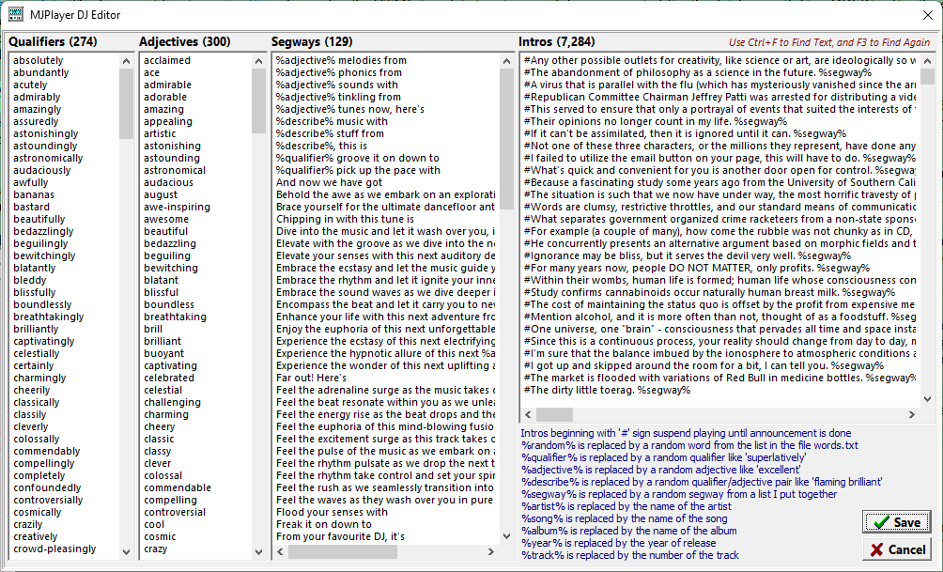
Task: Select 'Far out! Here's' segway
Action: point(311,379)
